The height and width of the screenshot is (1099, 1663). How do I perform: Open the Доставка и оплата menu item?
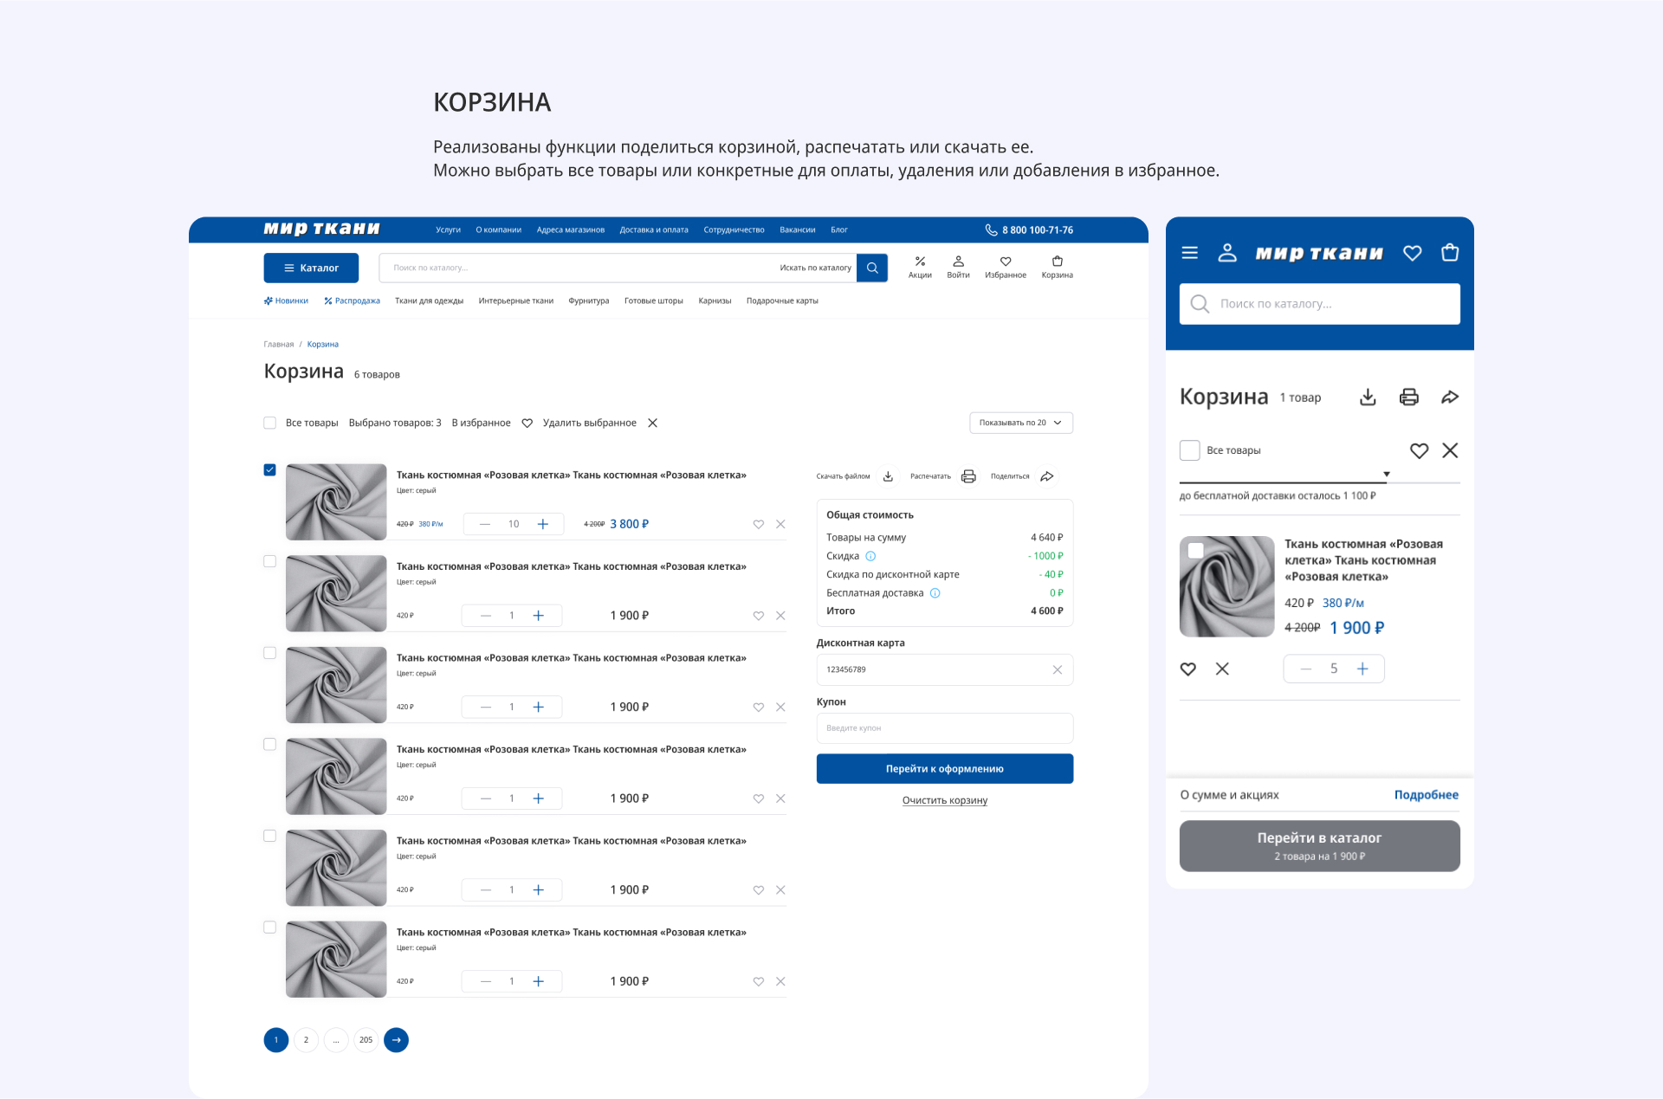click(654, 230)
